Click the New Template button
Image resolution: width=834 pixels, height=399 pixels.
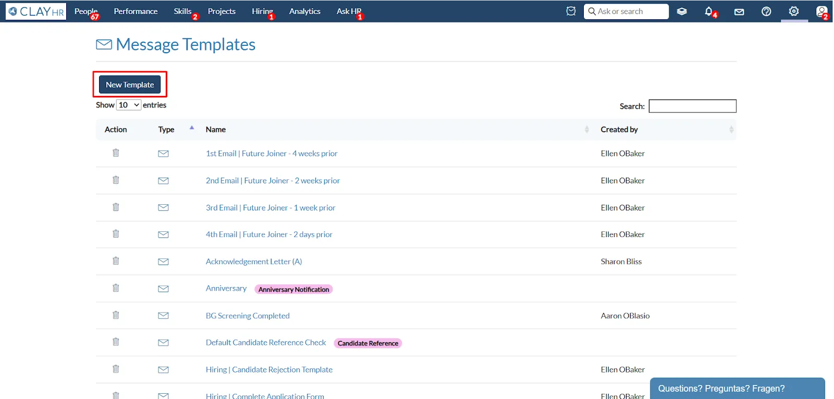pyautogui.click(x=130, y=84)
